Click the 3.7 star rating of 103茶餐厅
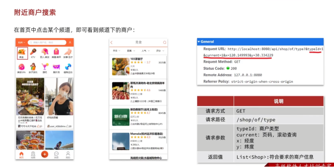This screenshot has width=334, height=167. pos(140,62)
